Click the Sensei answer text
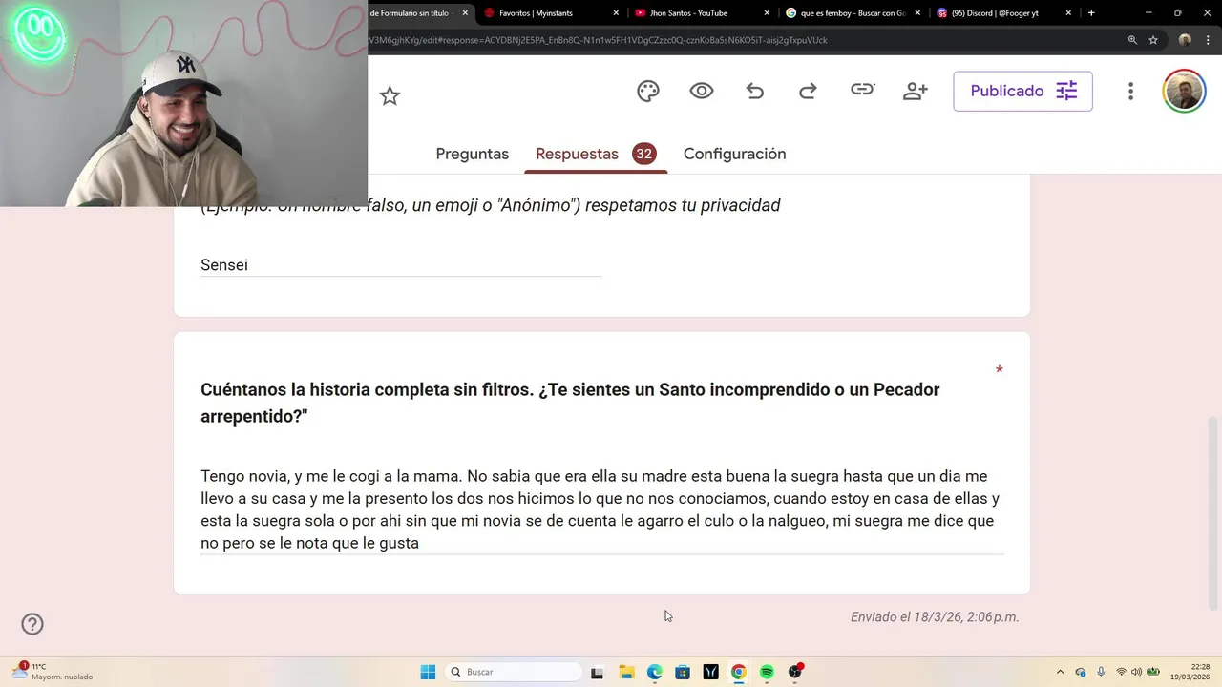 point(224,265)
